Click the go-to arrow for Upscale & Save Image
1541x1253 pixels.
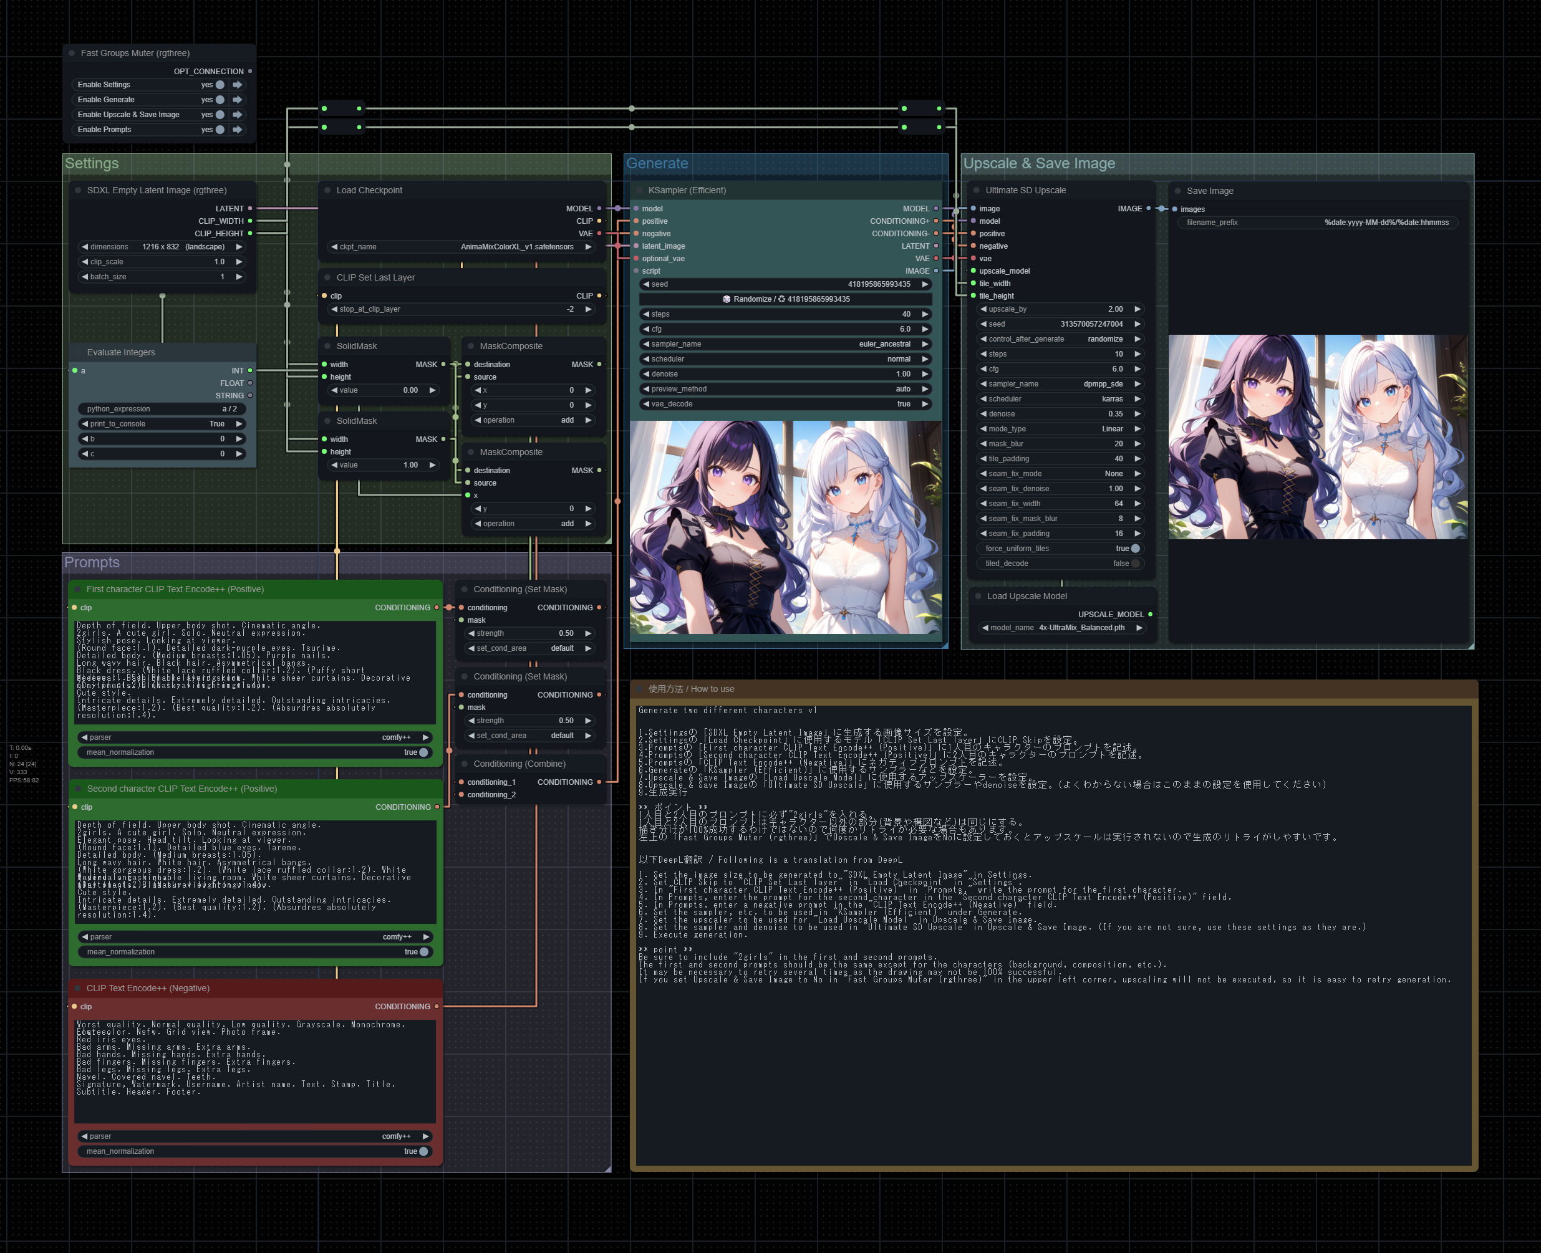(237, 115)
